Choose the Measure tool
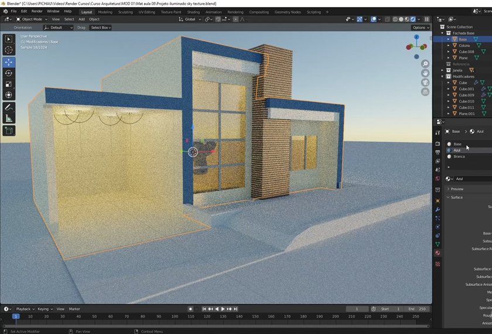The height and width of the screenshot is (334, 492). [x=9, y=118]
